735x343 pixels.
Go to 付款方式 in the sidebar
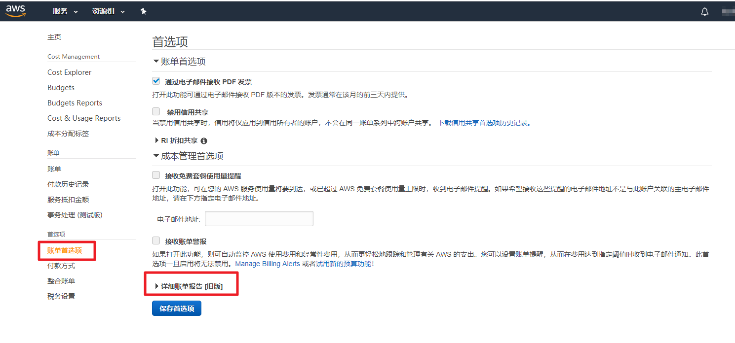61,266
